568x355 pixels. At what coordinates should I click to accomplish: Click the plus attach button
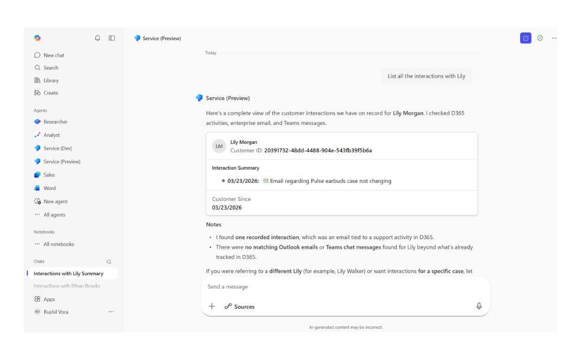pos(212,306)
